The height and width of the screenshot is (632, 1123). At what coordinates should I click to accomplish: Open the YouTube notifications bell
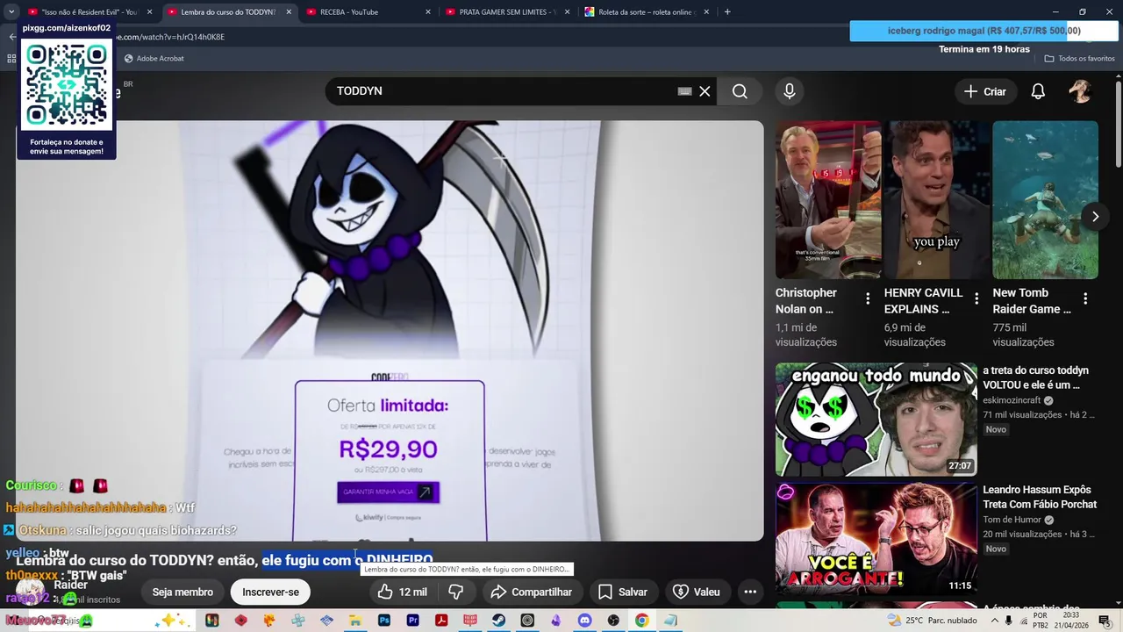[x=1038, y=91]
